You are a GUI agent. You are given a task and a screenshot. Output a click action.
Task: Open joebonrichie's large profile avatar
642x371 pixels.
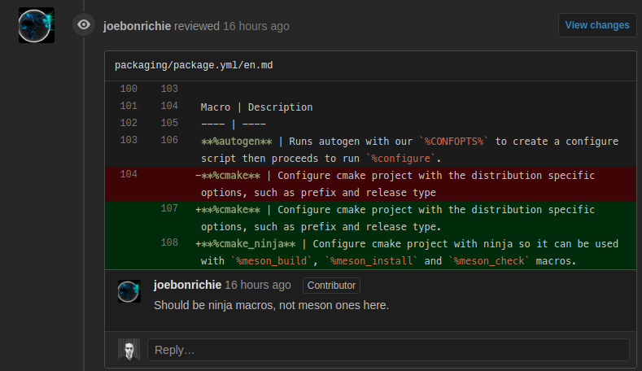tap(37, 25)
